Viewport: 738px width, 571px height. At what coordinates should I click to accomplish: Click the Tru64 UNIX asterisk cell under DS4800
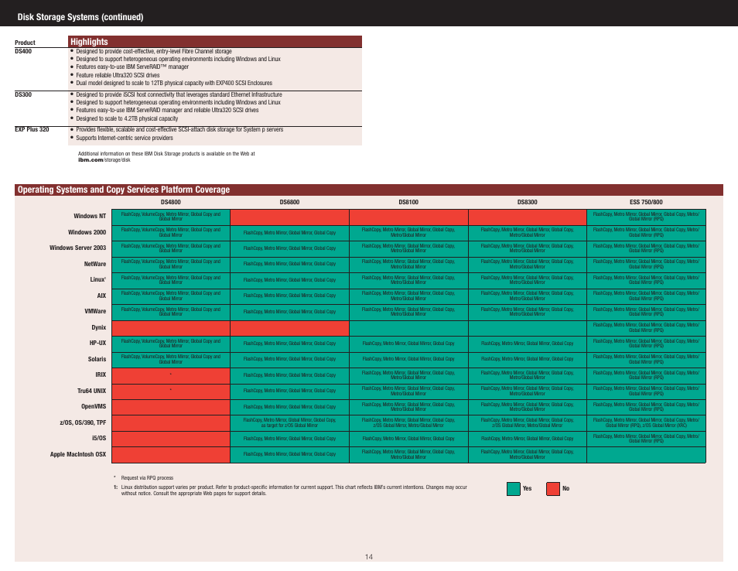170,391
